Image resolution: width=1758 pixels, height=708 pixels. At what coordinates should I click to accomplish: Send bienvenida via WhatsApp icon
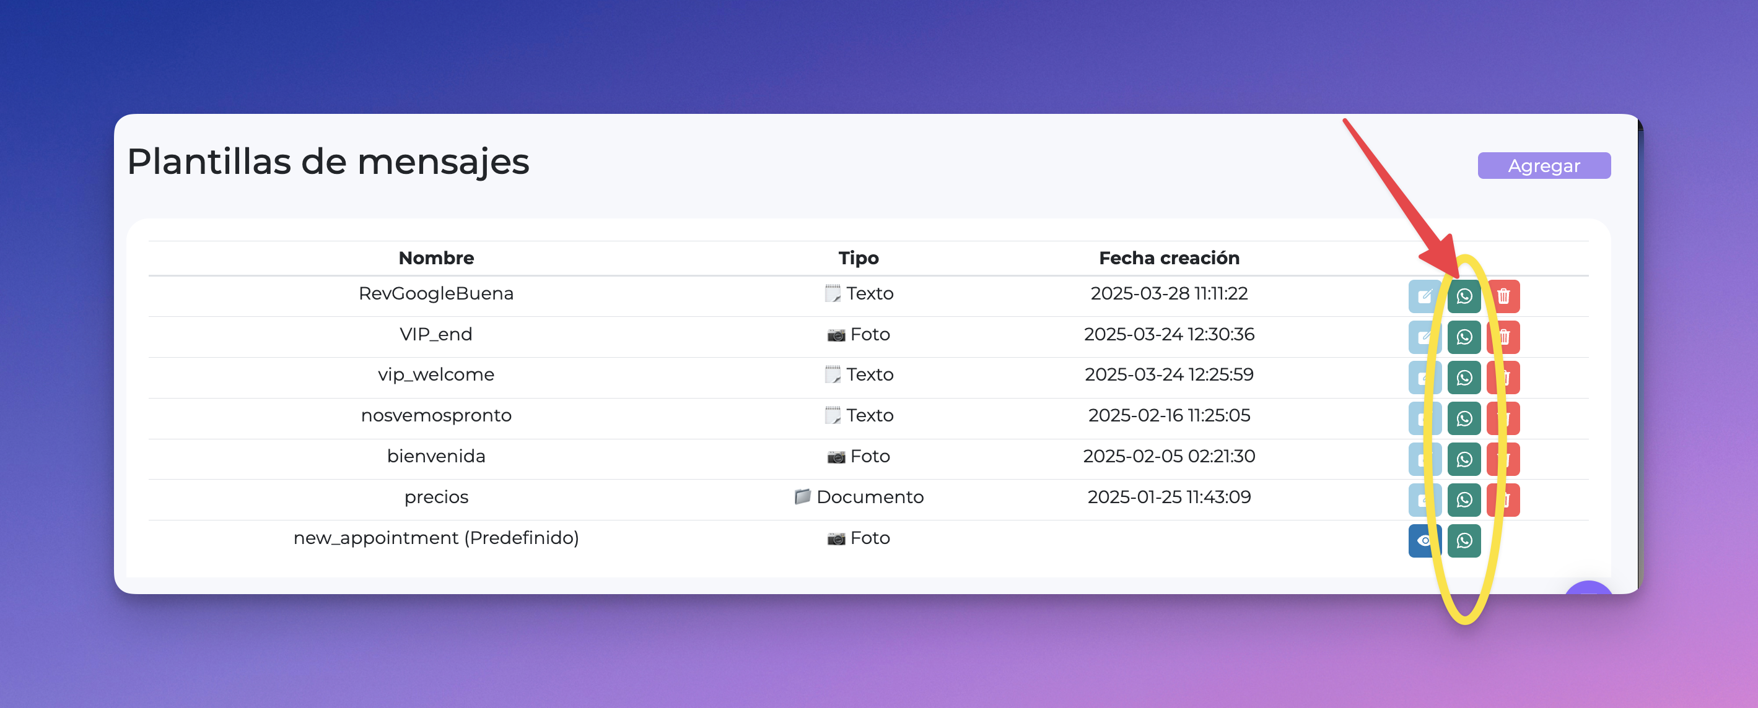tap(1464, 459)
